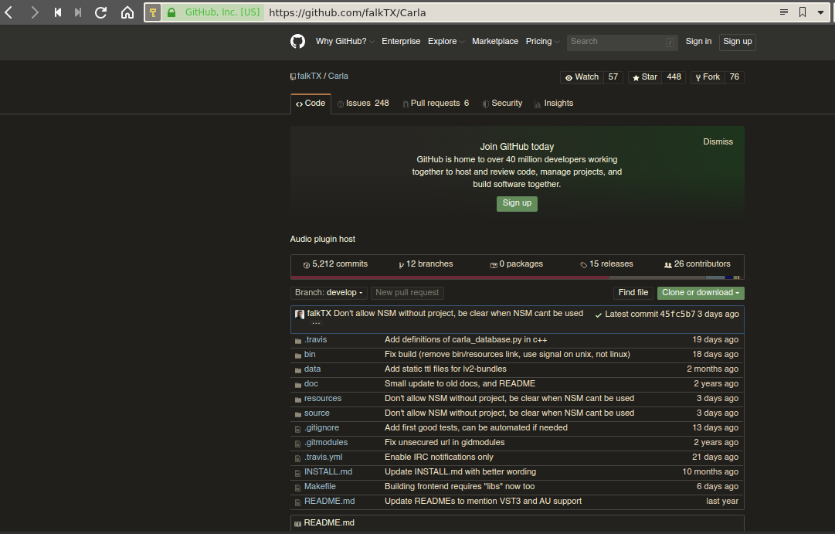The width and height of the screenshot is (835, 534).
Task: Open the 76 forks count
Action: click(735, 77)
